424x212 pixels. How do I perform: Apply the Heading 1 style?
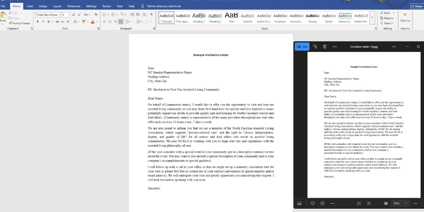click(x=199, y=18)
